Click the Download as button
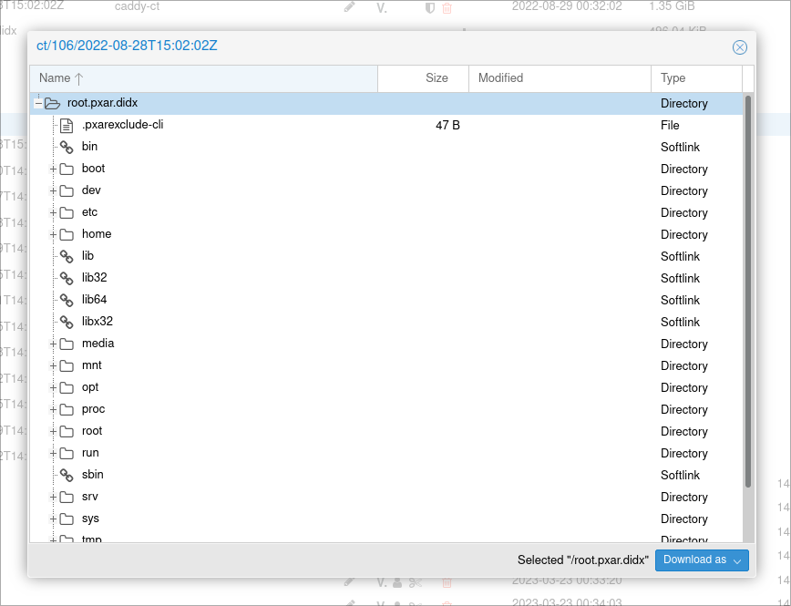Screen dimensions: 791x606 point(694,560)
